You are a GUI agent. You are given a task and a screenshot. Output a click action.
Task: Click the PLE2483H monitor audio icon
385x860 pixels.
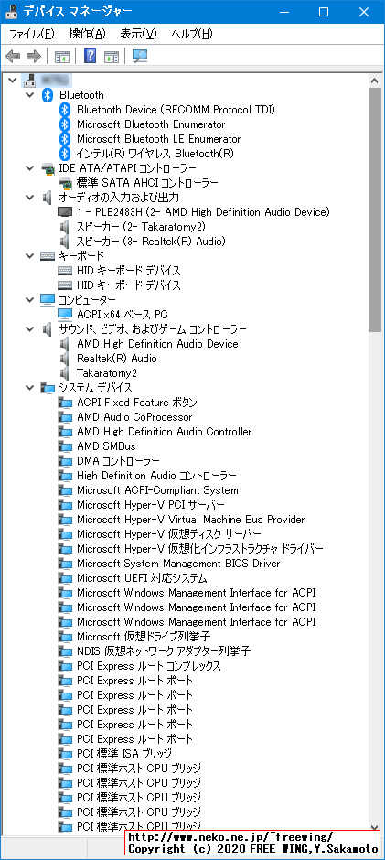pos(65,211)
